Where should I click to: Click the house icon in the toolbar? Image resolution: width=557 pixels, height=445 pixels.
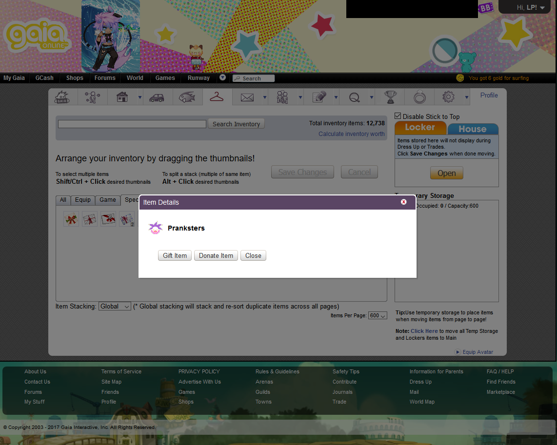[x=122, y=97]
